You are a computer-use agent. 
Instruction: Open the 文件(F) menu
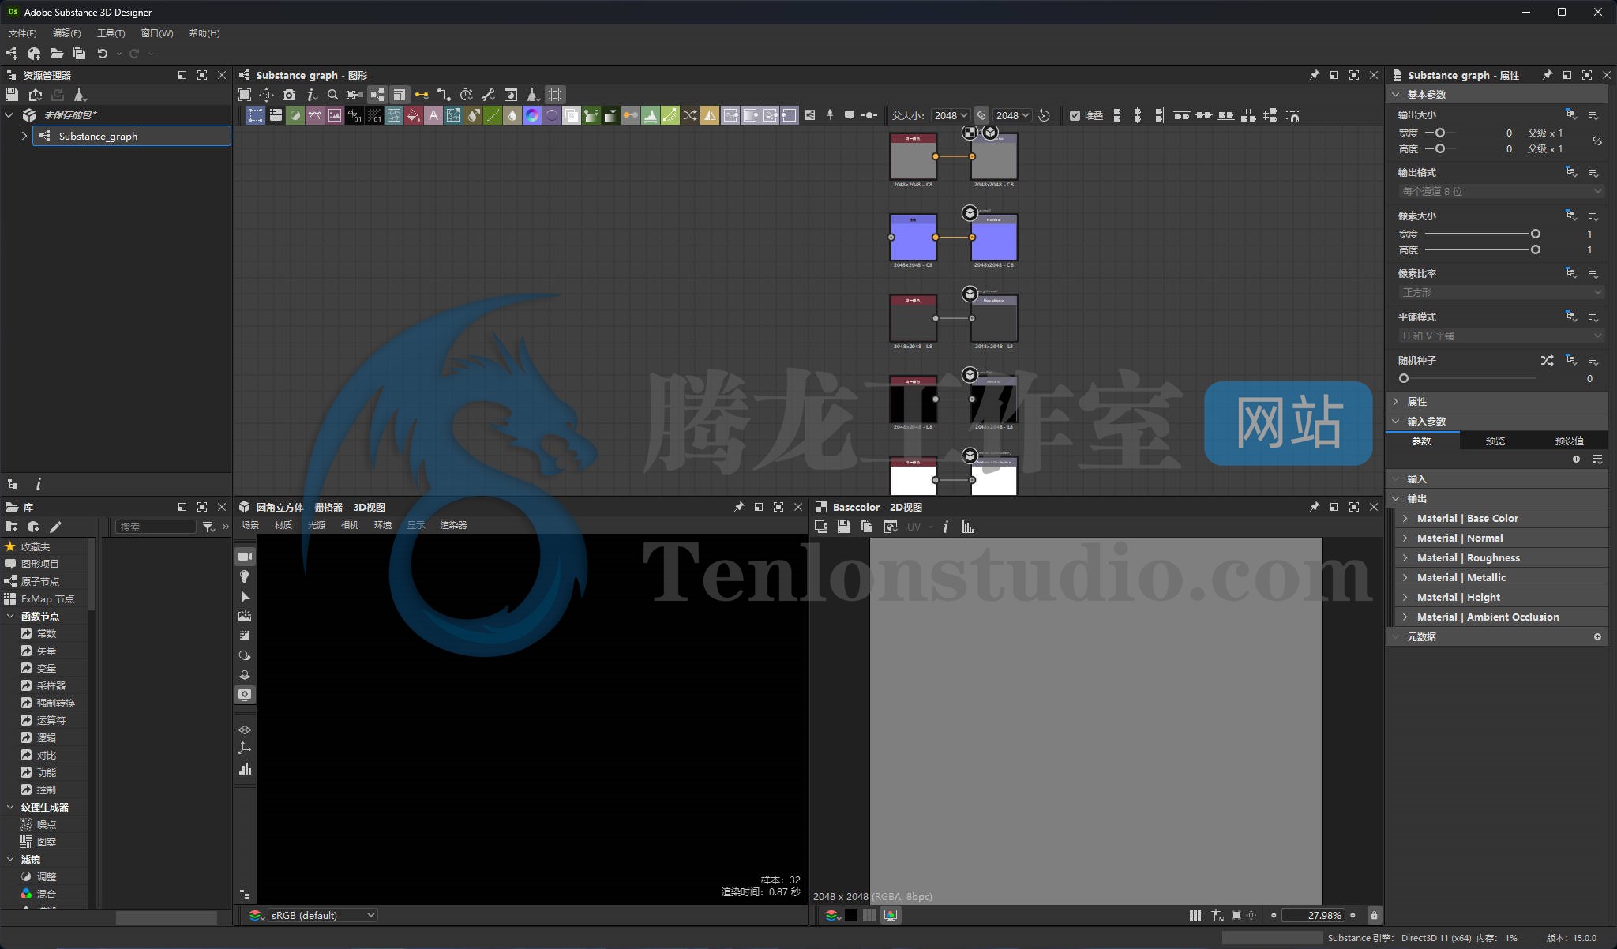coord(22,33)
